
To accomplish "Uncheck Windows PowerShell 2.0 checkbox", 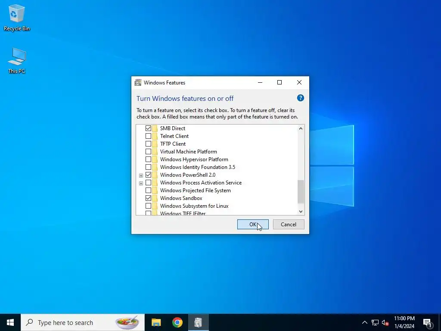I will pos(148,175).
